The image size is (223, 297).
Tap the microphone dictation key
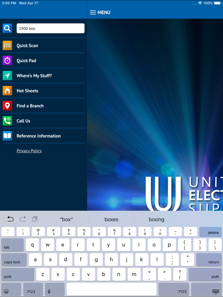[55, 289]
